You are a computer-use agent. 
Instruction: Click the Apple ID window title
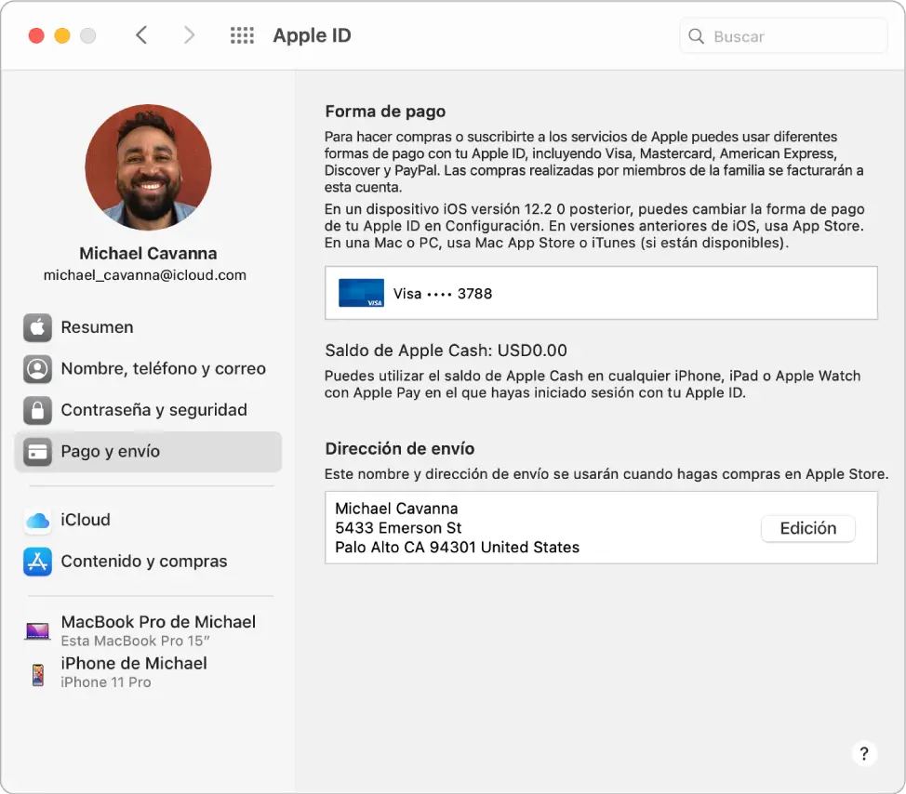click(312, 36)
